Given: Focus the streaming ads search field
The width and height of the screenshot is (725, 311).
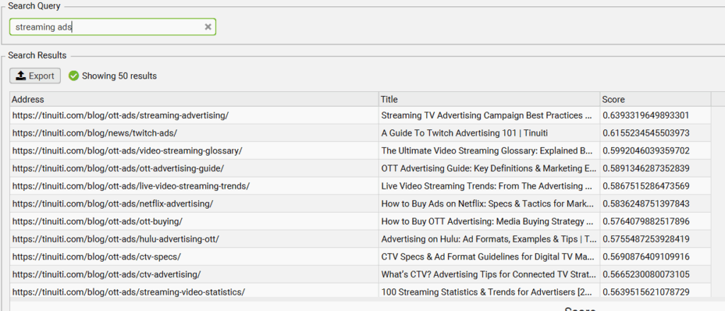Looking at the screenshot, I should [x=113, y=28].
